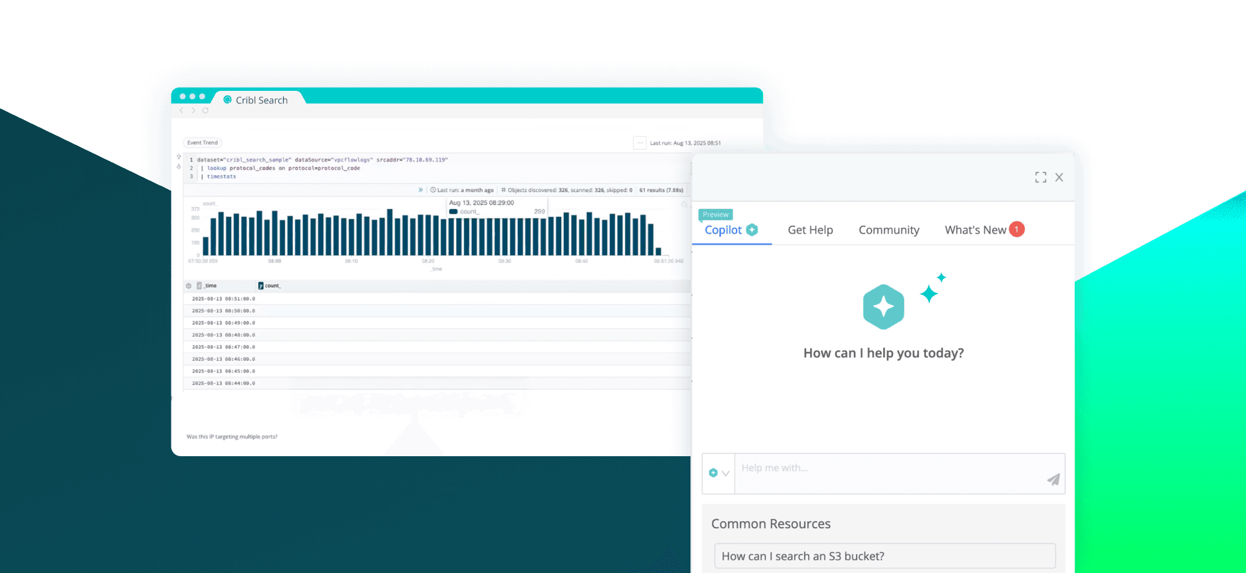The image size is (1246, 573).
Task: Switch to the Copilot tab
Action: pos(731,230)
